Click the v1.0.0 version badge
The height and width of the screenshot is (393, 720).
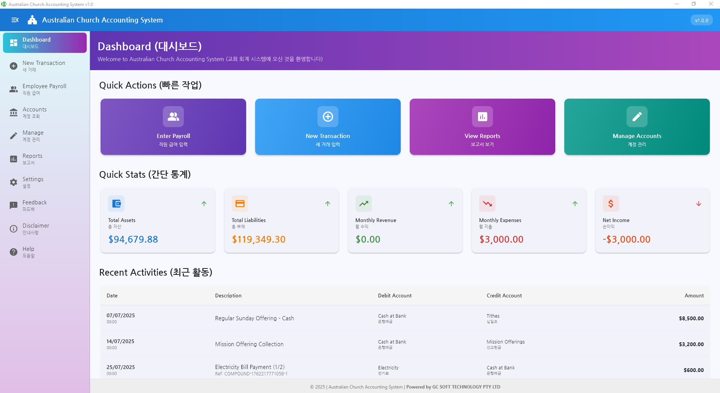[x=701, y=20]
